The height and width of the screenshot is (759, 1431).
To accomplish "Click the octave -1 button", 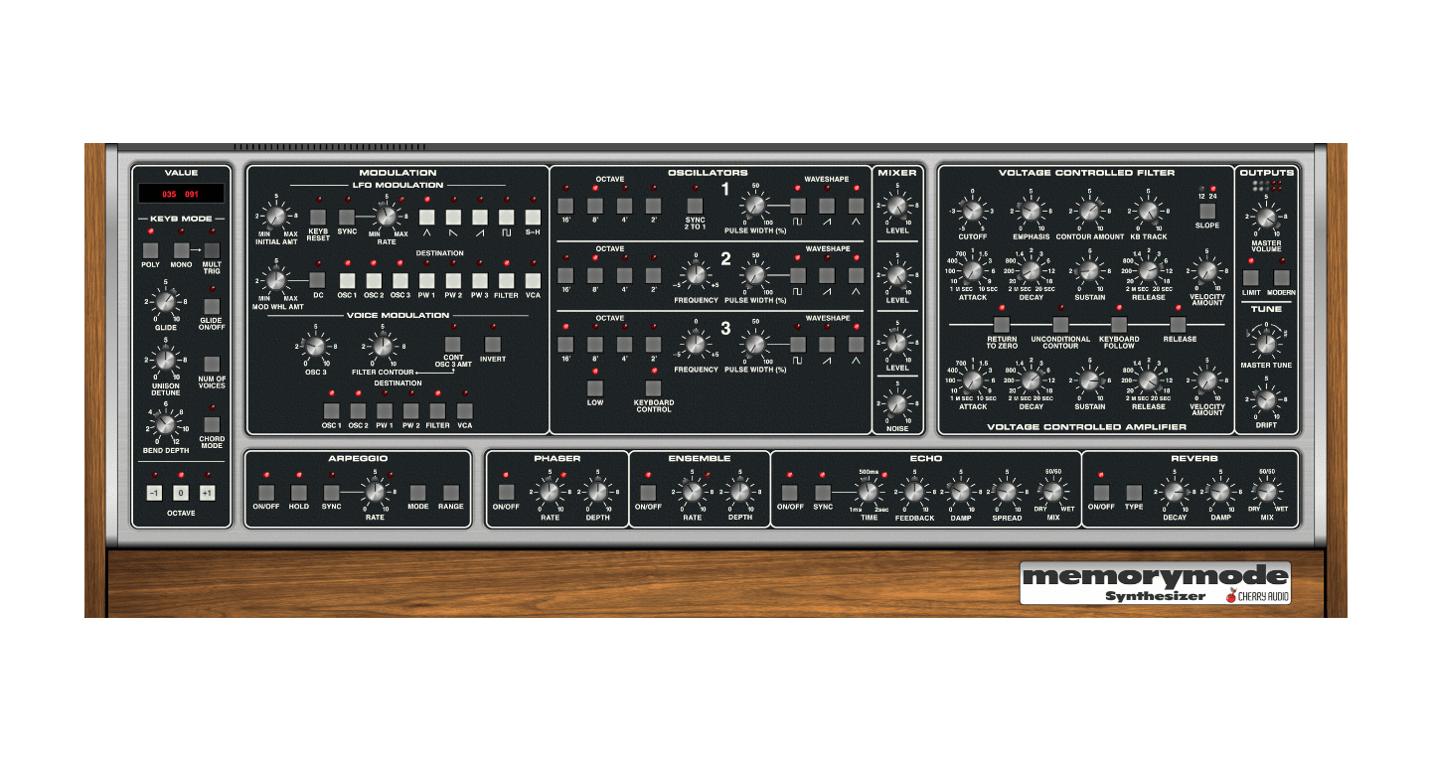I will 153,493.
